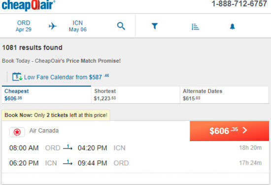Image resolution: width=271 pixels, height=185 pixels.
Task: Open the filter funnel icon
Action: tap(155, 26)
